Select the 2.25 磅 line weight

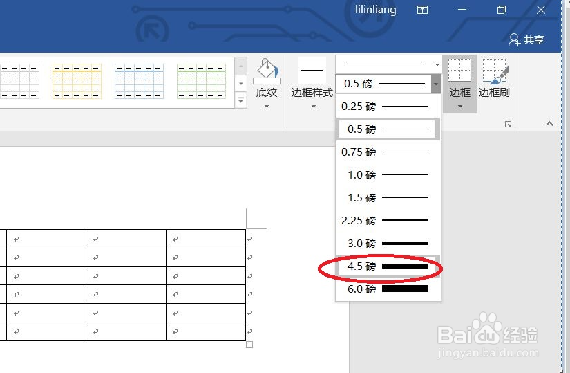(388, 220)
